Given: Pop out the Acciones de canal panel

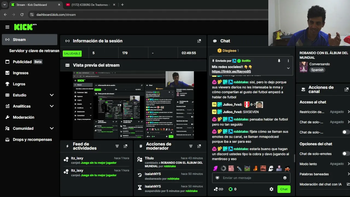Looking at the screenshot, I should pos(346,89).
